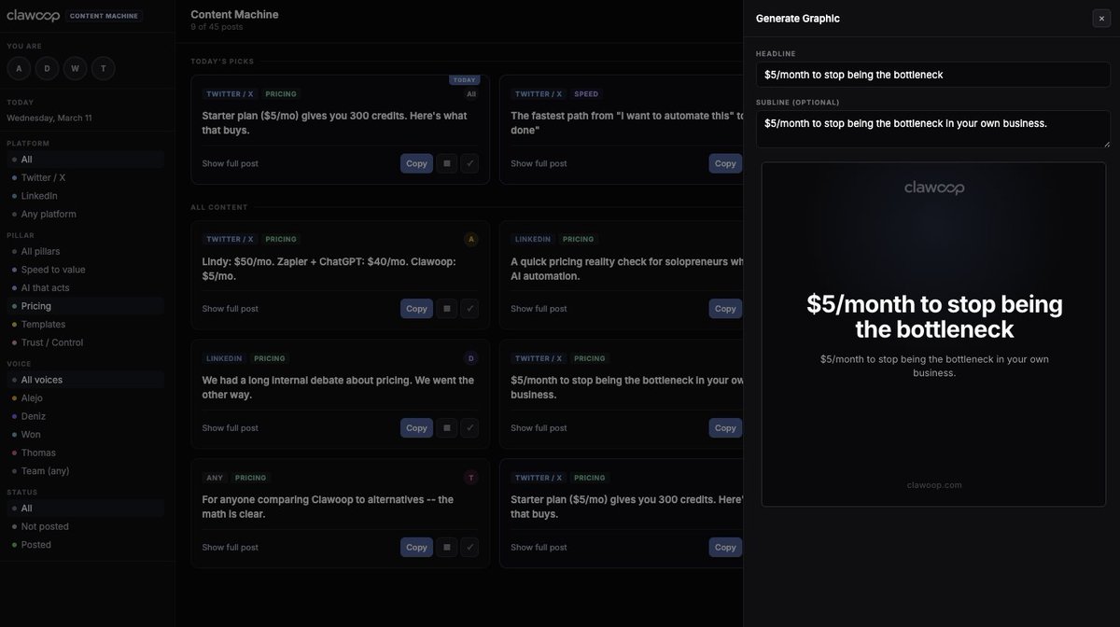This screenshot has width=1120, height=627.
Task: Mark the Lindy $50/mo post as posted
Action: (x=469, y=309)
